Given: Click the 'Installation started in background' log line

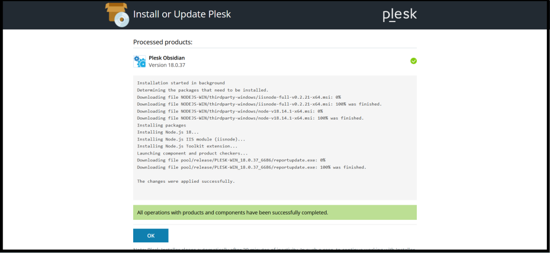Looking at the screenshot, I should point(180,83).
